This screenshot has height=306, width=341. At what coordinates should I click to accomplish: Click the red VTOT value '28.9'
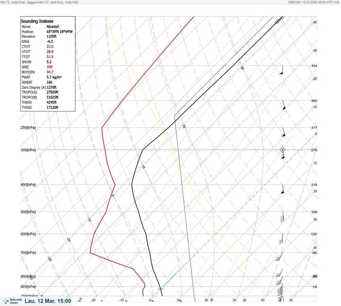coord(50,52)
